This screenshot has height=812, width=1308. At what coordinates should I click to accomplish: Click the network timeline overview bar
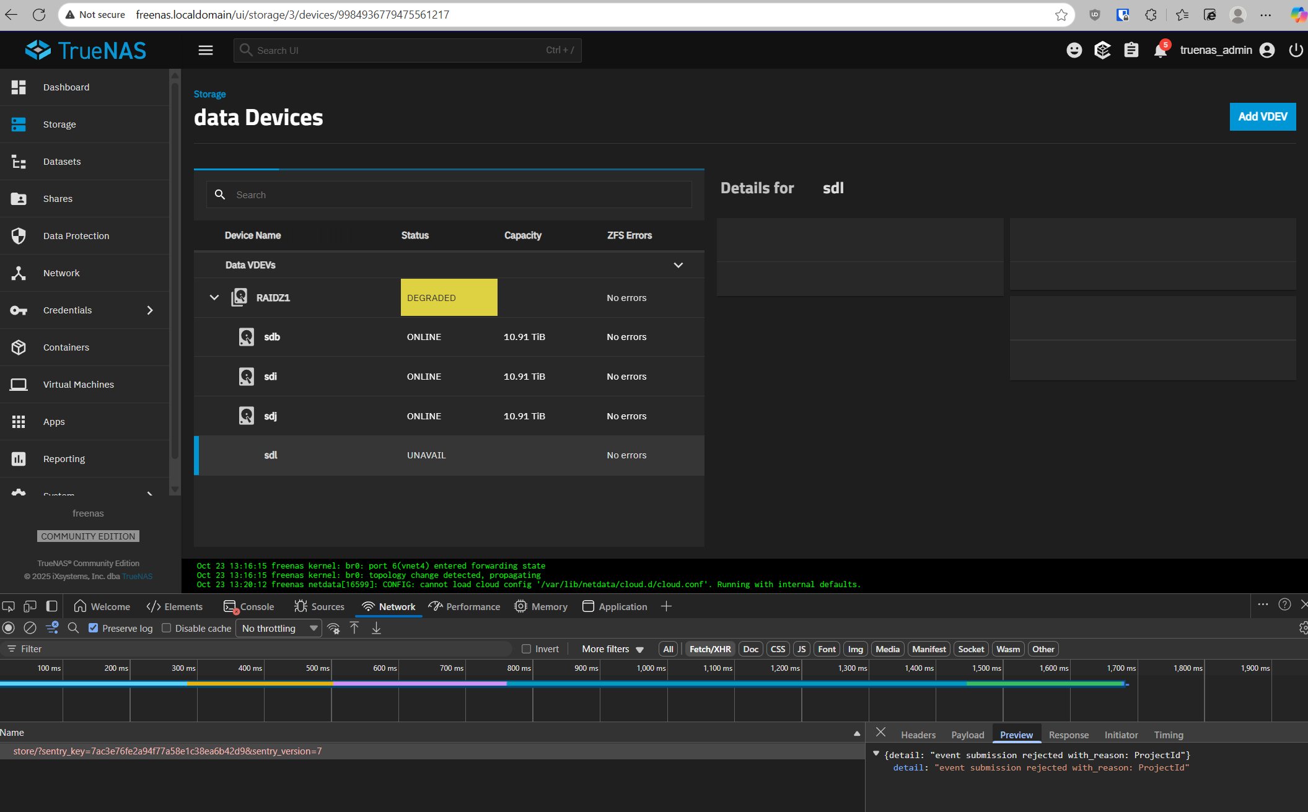click(x=558, y=684)
